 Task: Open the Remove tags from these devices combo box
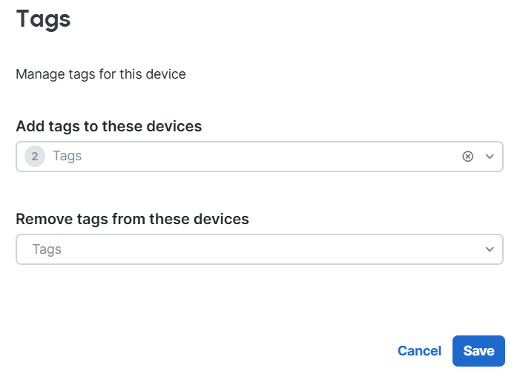click(x=260, y=249)
